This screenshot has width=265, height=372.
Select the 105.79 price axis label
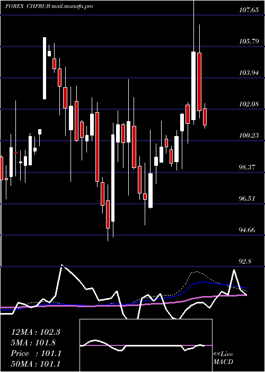249,41
